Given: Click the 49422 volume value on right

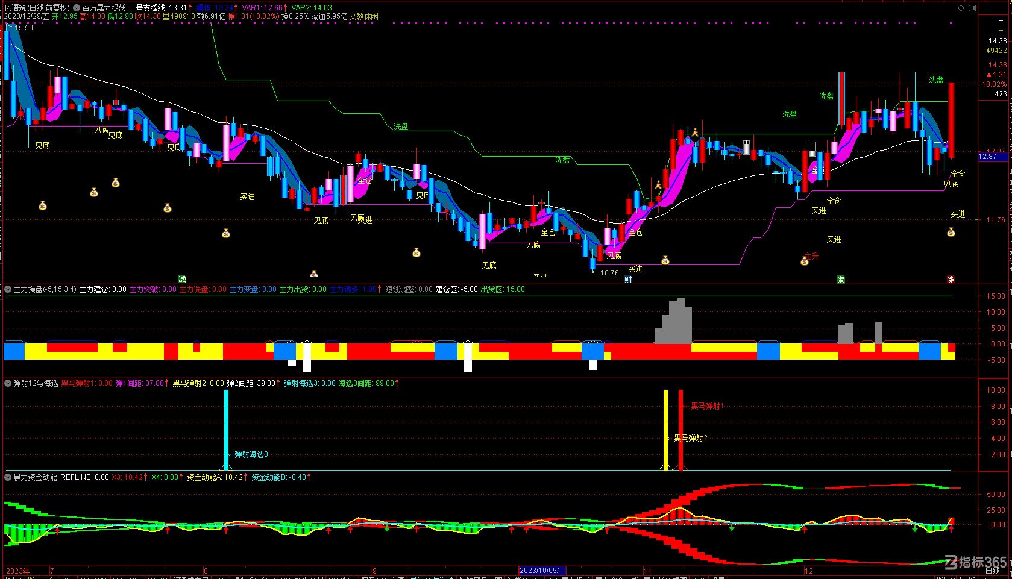Looking at the screenshot, I should tap(996, 51).
